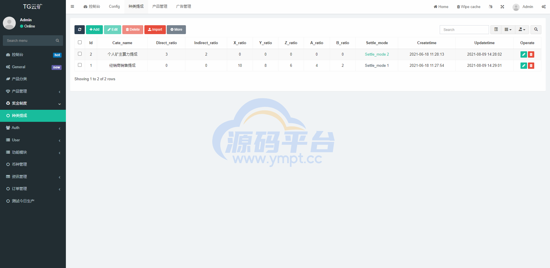Toggle table card view icon
550x268 pixels.
click(496, 30)
